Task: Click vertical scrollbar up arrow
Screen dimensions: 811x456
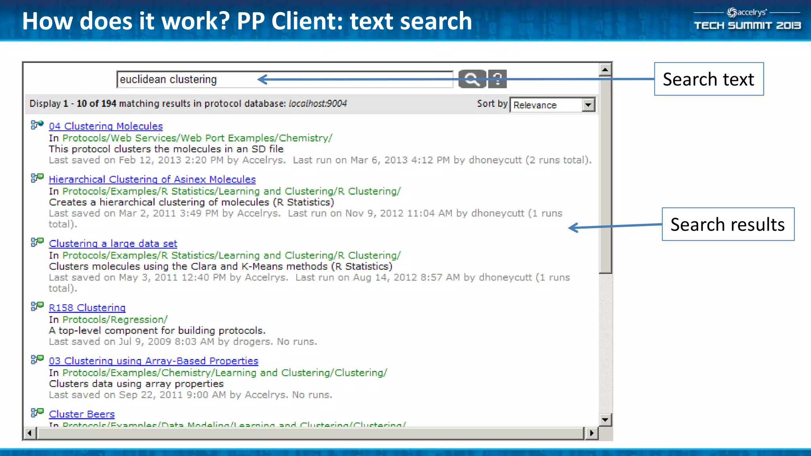Action: coord(605,70)
